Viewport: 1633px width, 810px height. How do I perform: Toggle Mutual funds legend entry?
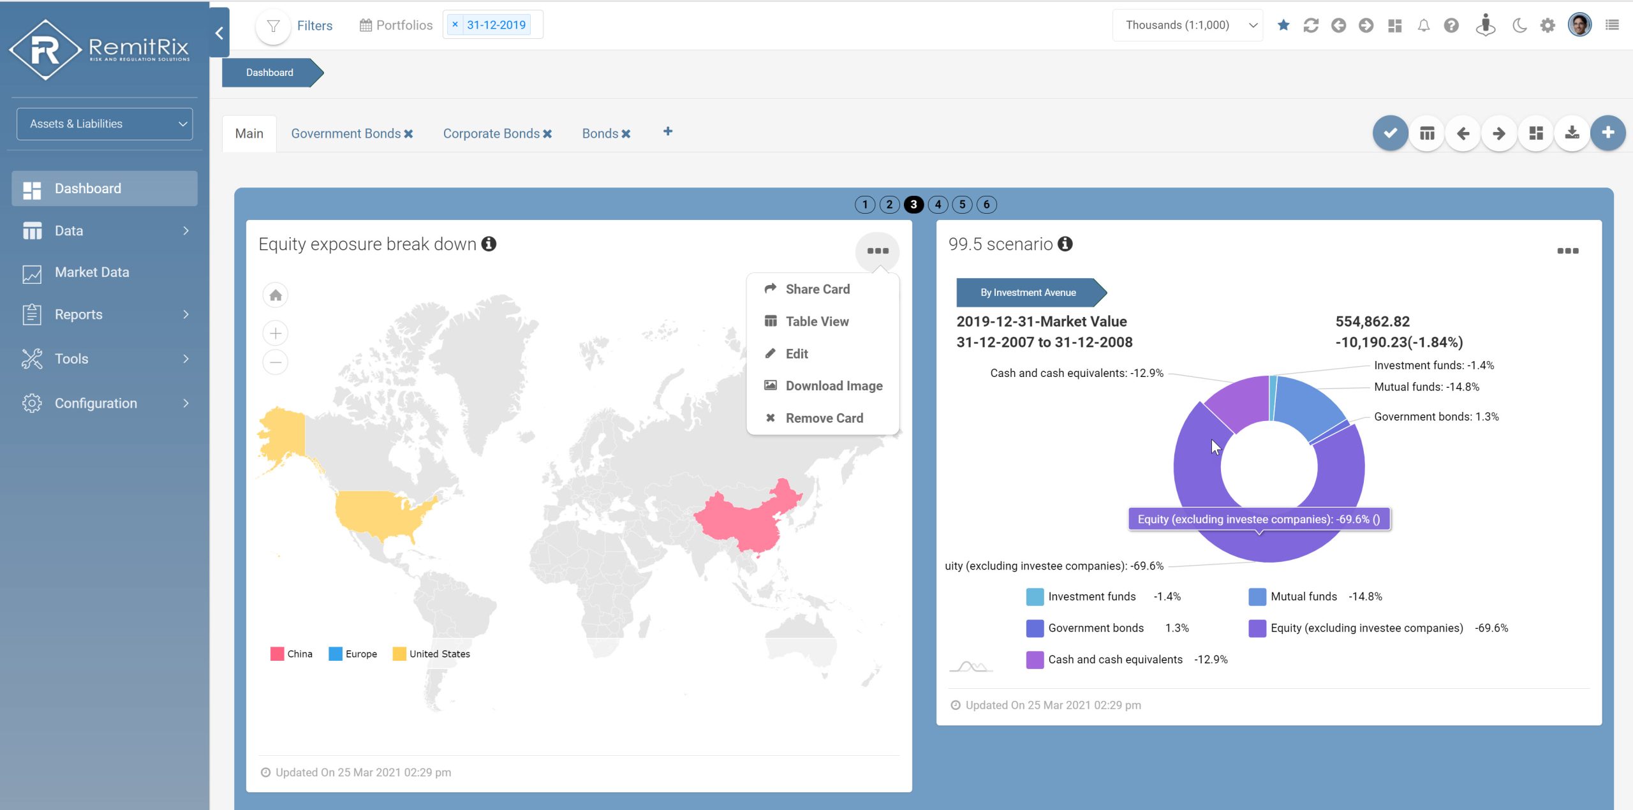click(x=1303, y=596)
